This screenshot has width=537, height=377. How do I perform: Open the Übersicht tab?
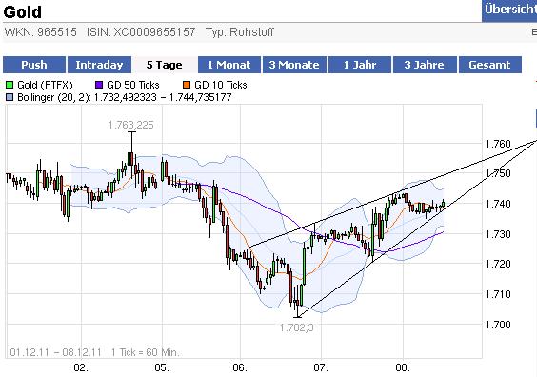tap(509, 10)
